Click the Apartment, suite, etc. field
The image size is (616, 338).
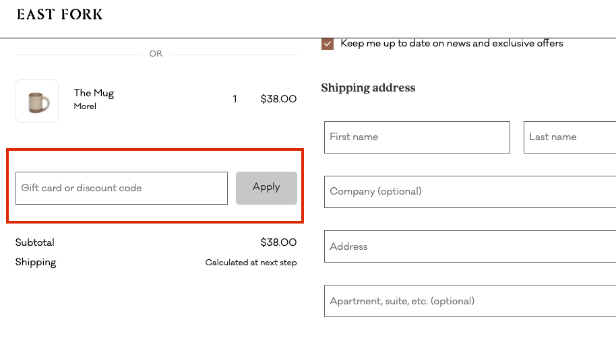pos(470,301)
